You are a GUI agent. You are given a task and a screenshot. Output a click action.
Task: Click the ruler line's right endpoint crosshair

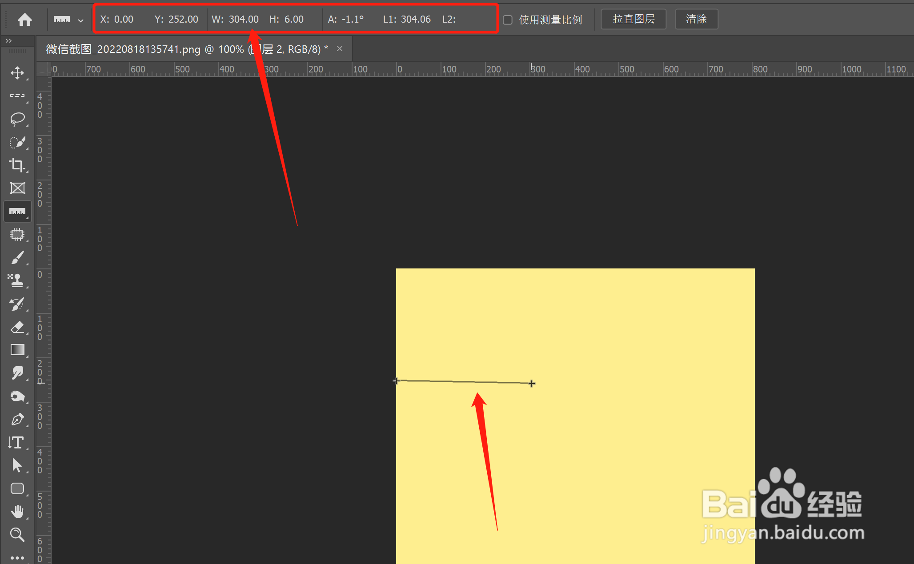coord(532,383)
